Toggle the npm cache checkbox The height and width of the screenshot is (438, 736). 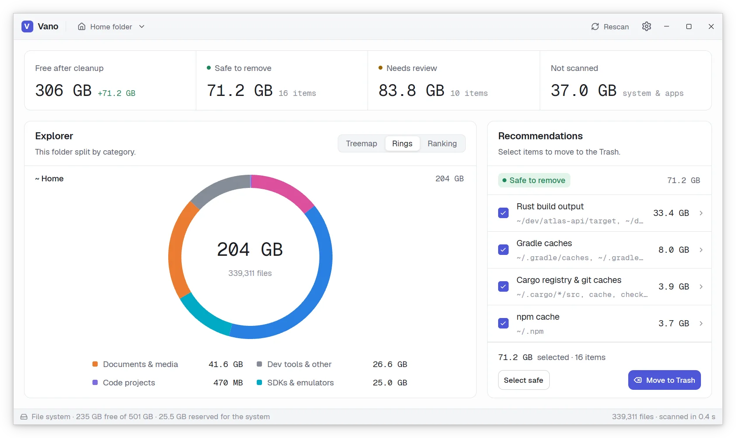pos(503,323)
